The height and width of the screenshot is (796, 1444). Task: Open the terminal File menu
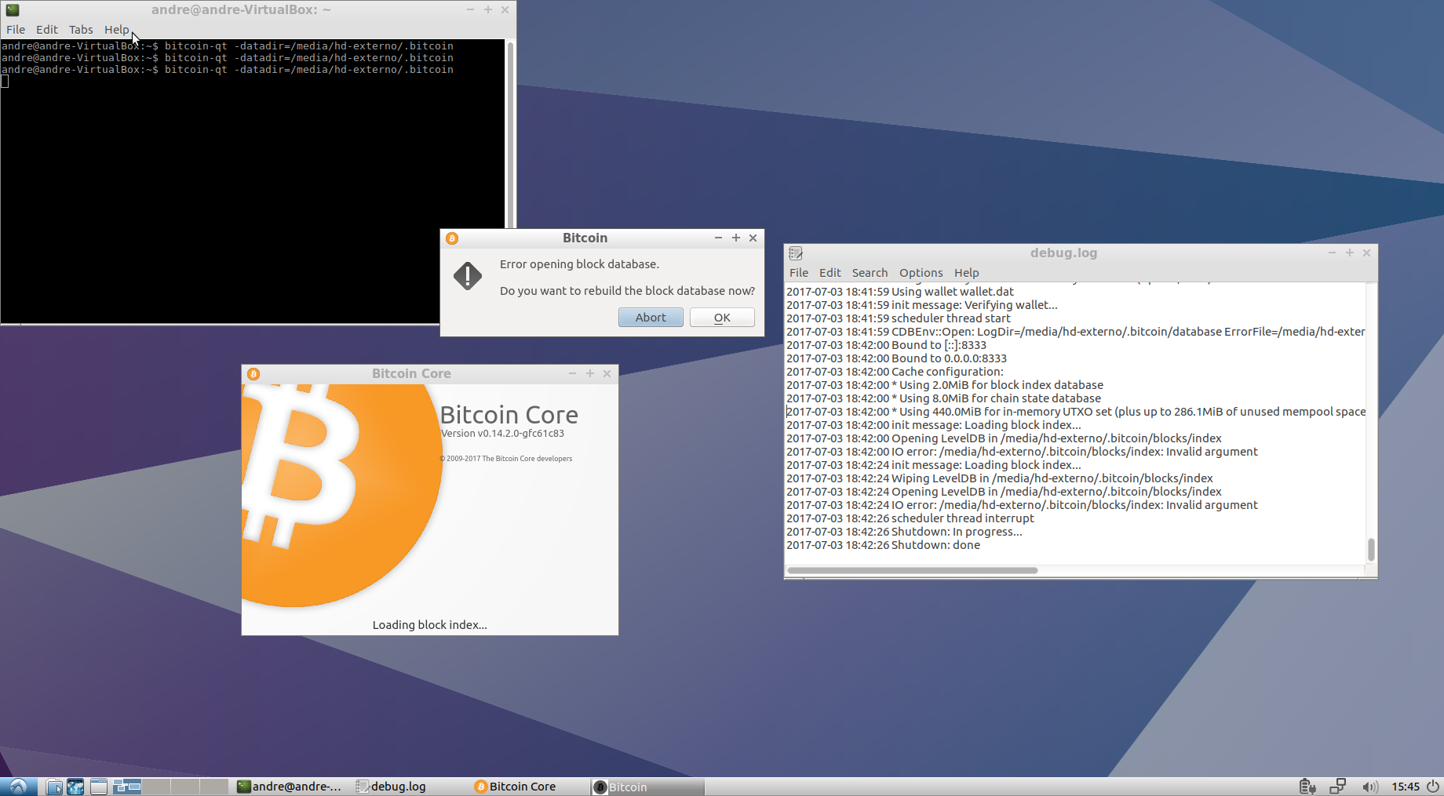pyautogui.click(x=16, y=30)
